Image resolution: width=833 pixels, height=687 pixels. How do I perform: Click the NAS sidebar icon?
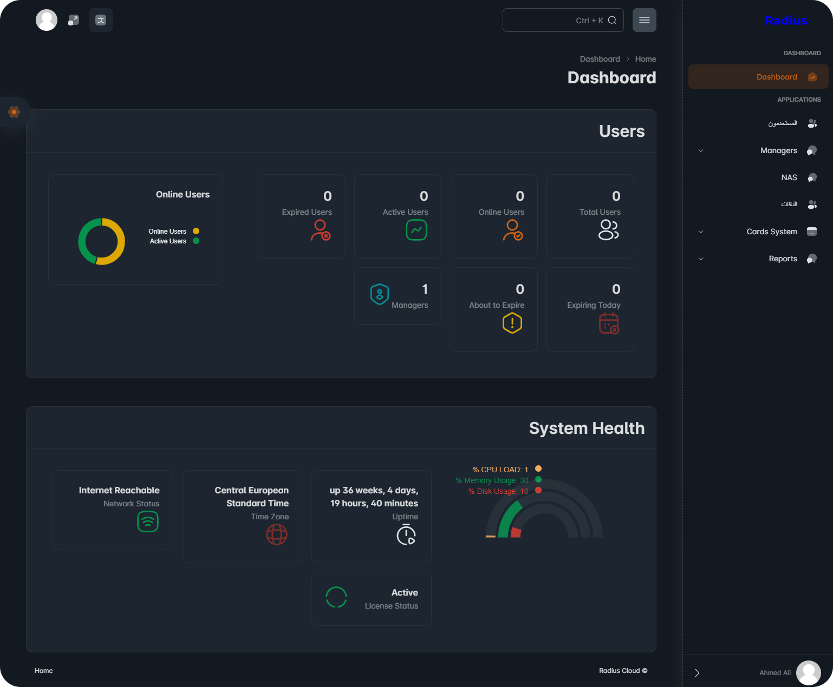click(x=812, y=177)
